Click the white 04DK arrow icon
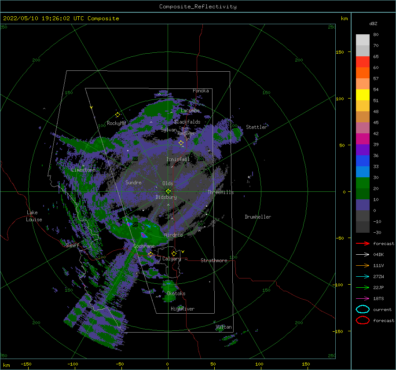This screenshot has height=370, width=396. point(363,254)
